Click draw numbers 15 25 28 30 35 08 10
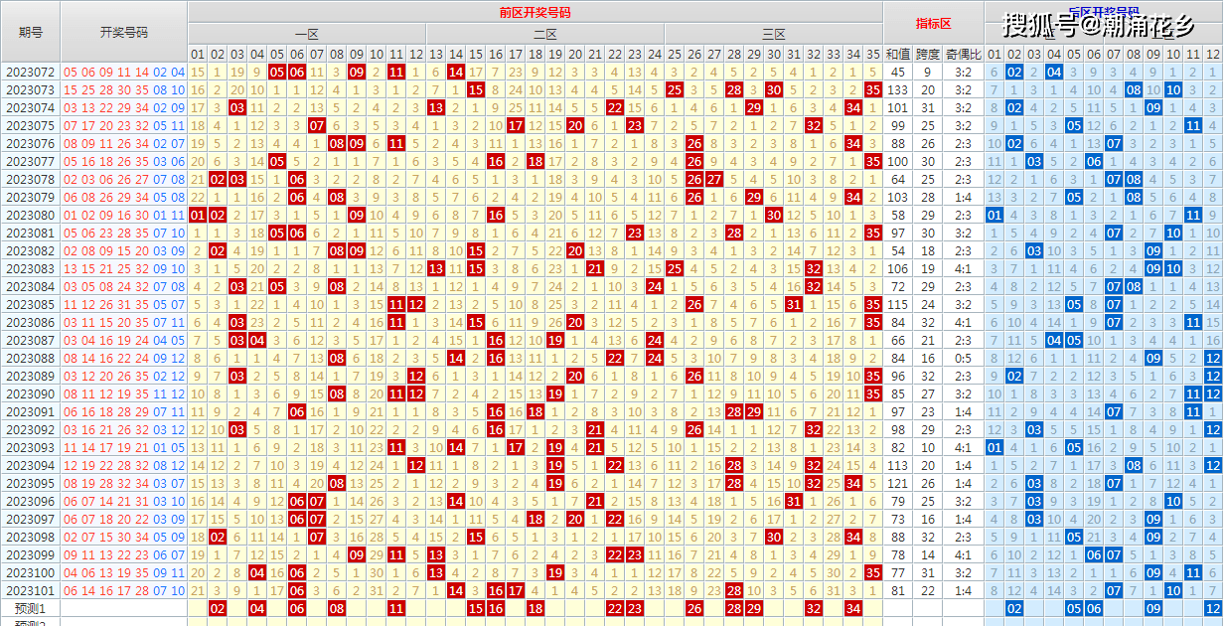 [124, 89]
